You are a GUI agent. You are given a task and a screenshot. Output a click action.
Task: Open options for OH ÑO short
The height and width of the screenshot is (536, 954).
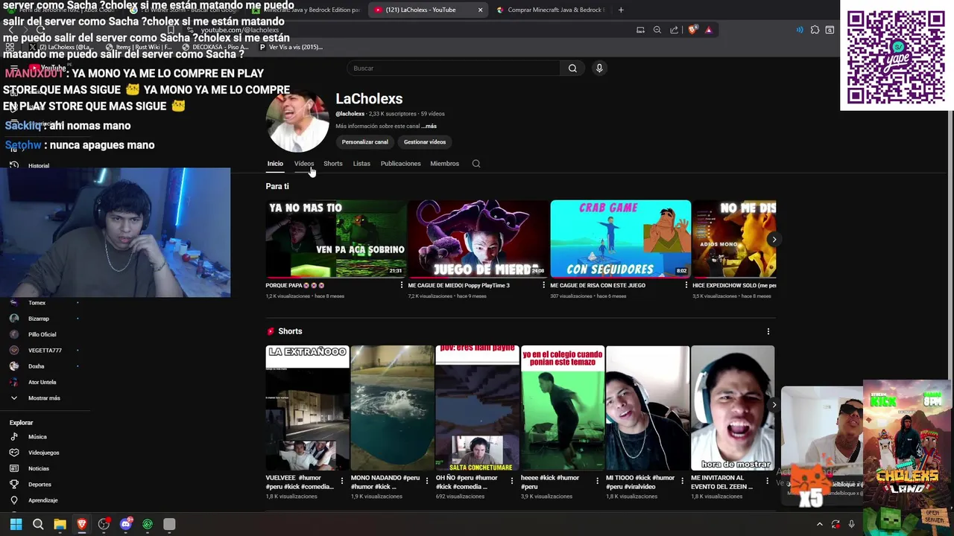512,481
